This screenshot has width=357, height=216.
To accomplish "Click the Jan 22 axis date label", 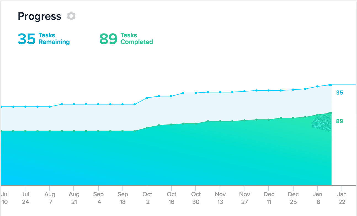I will pos(342,198).
